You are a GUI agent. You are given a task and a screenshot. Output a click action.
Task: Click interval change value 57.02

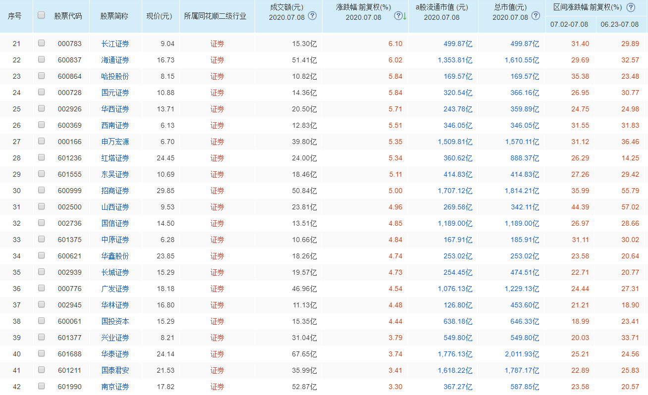click(x=630, y=207)
